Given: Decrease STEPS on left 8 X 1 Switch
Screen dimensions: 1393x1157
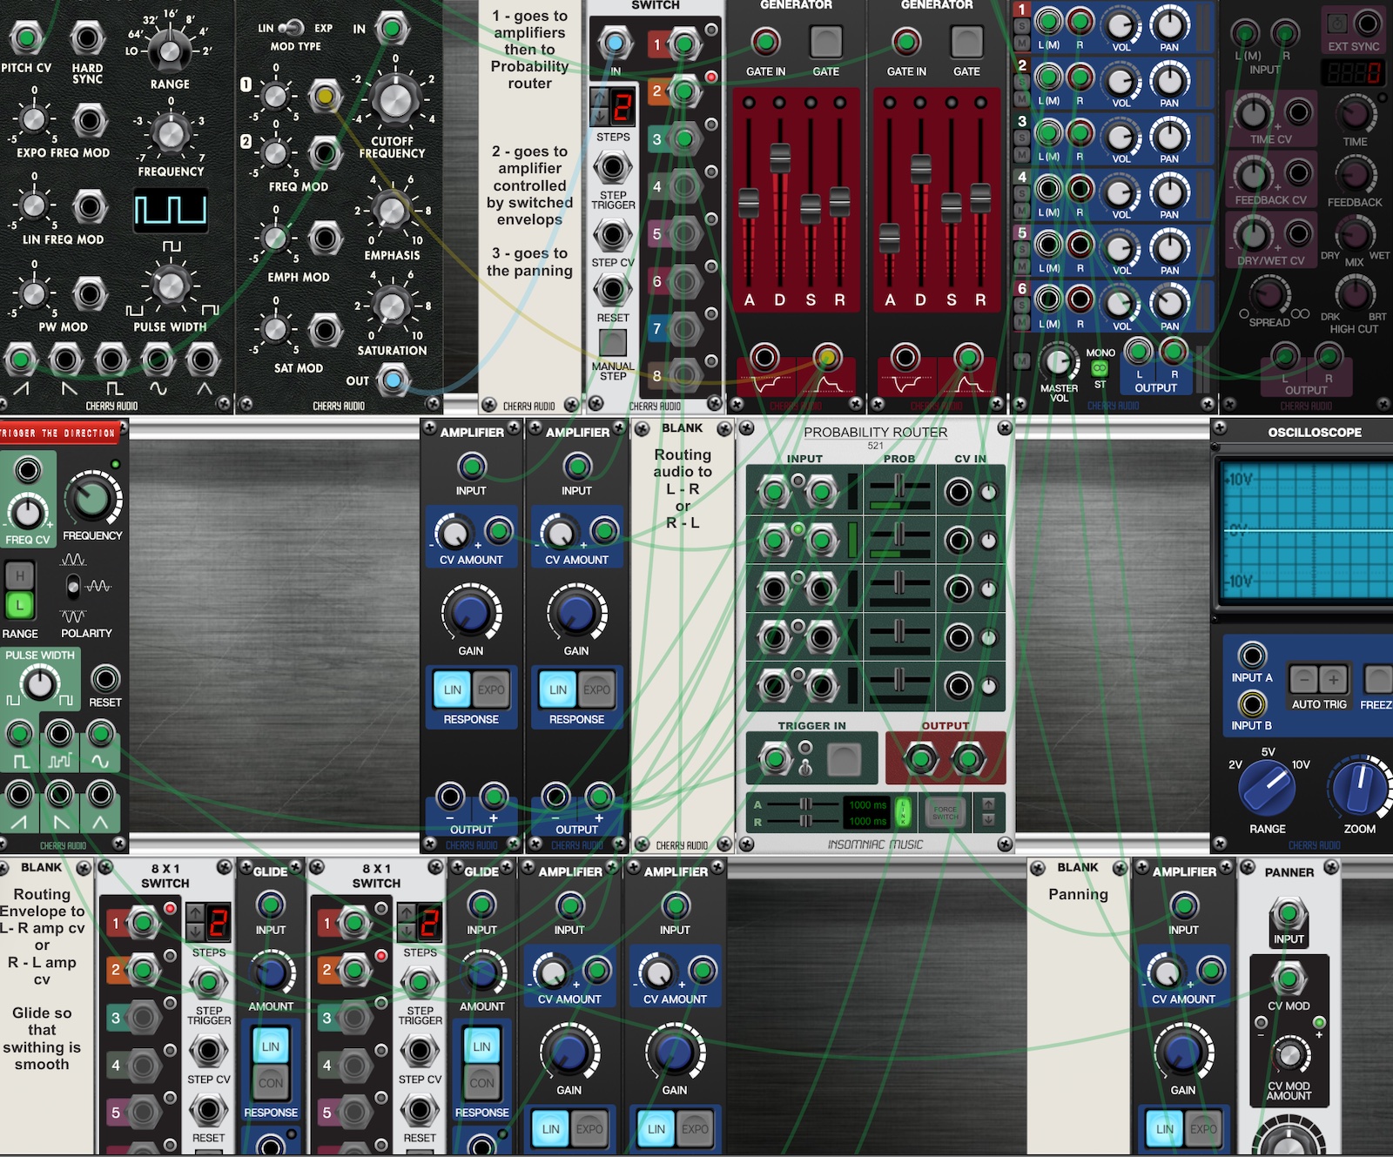Looking at the screenshot, I should coord(196,931).
